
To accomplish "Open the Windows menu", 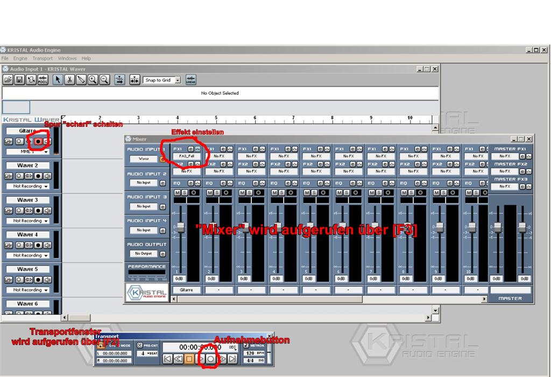I will (x=67, y=58).
